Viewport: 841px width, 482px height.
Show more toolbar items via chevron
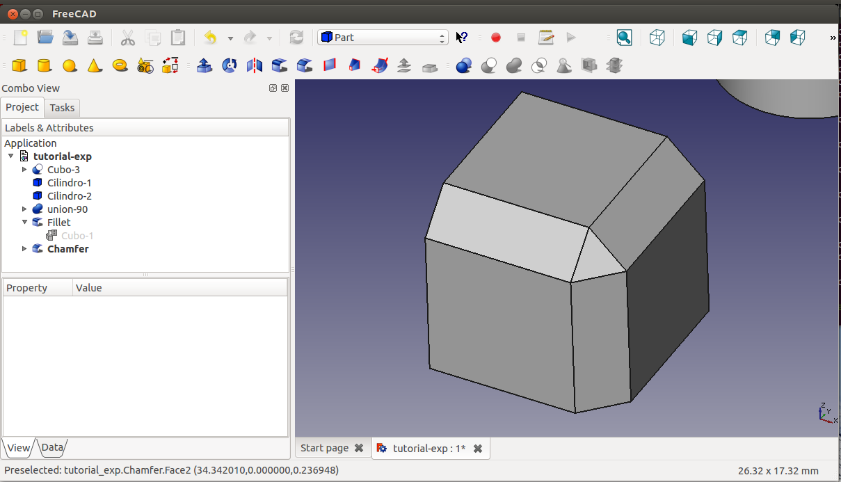pyautogui.click(x=833, y=38)
